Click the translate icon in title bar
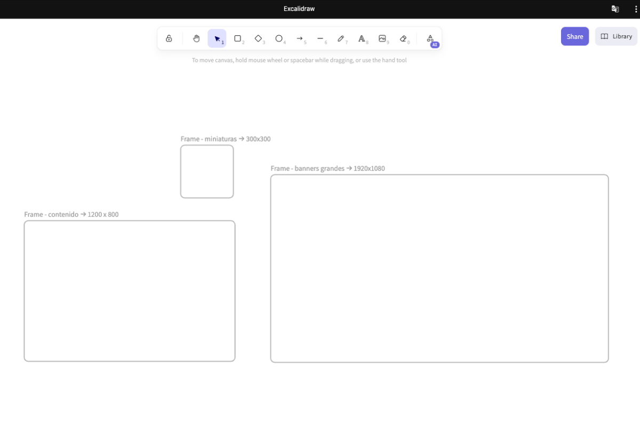 pyautogui.click(x=615, y=9)
